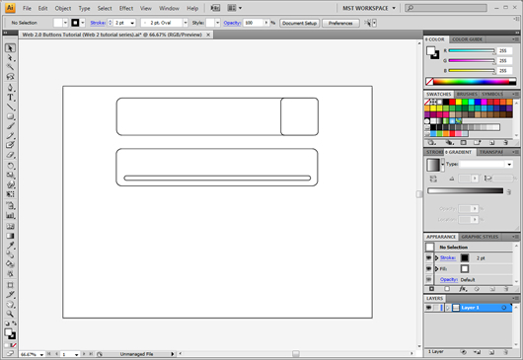Select the Type tool
Screen dimensions: 523x360
point(10,98)
